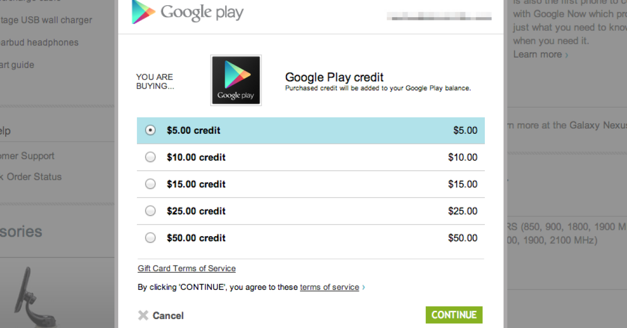The width and height of the screenshot is (627, 328).
Task: Click the chevron next to Learn more
Action: [x=567, y=55]
